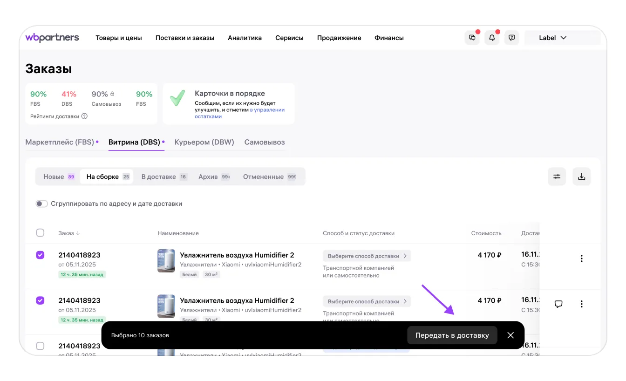Select the На сборке status filter
The height and width of the screenshot is (381, 626).
pyautogui.click(x=108, y=177)
